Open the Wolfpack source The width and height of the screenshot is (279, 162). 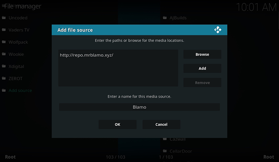(18, 42)
